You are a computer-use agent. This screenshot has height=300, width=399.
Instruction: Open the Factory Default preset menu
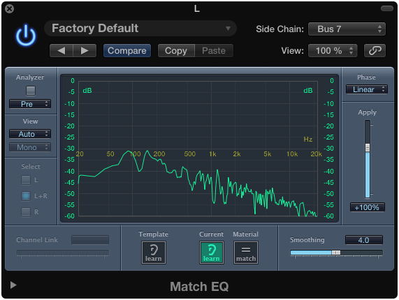140,29
